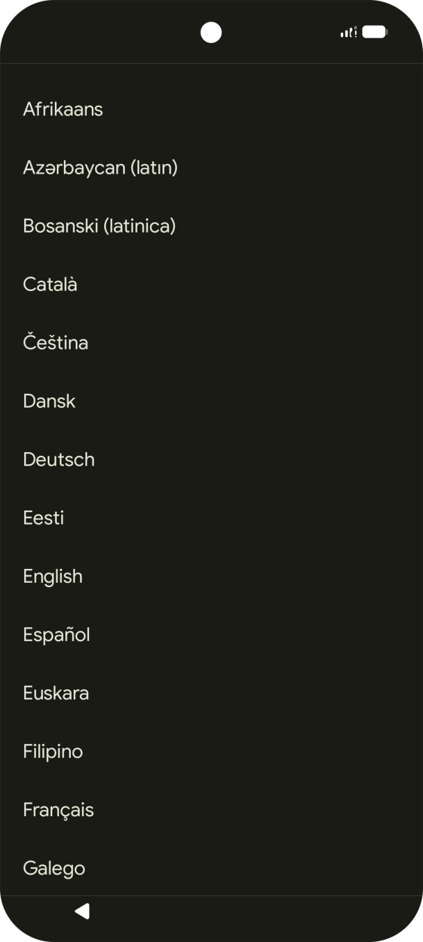
Task: Tap the battery indicator in status bar
Action: [x=375, y=31]
